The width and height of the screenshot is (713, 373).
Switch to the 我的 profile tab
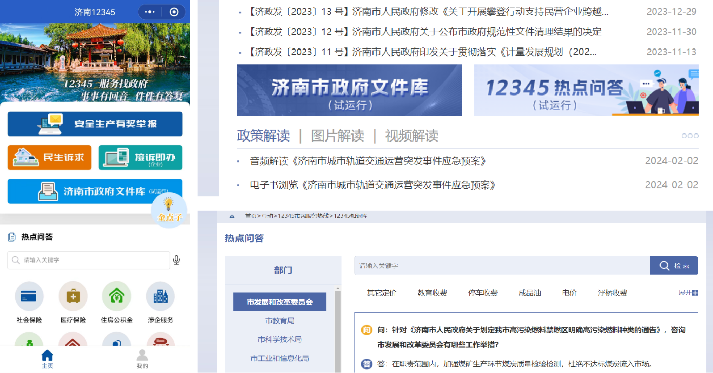point(142,359)
